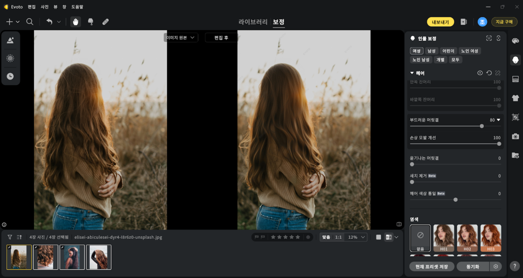The height and width of the screenshot is (278, 523).
Task: Collapse the 헤어 section
Action: tap(412, 73)
